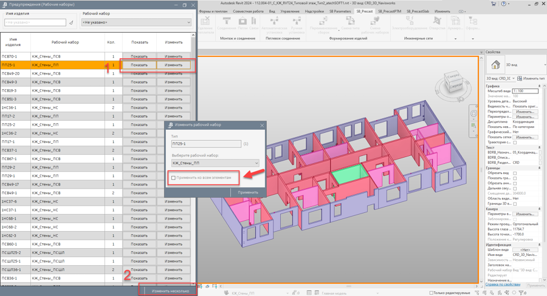Toggle Только редактируемые checkbox
This screenshot has height=296, width=547.
click(431, 293)
